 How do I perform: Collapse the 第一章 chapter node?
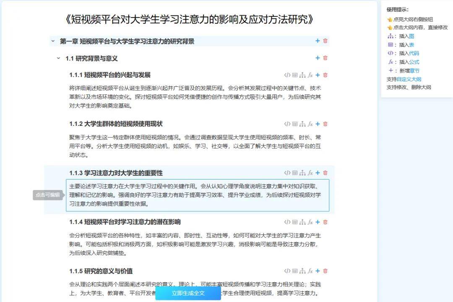pos(52,41)
